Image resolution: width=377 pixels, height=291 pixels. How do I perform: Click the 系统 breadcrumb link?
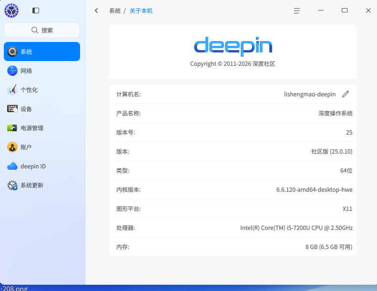[115, 10]
